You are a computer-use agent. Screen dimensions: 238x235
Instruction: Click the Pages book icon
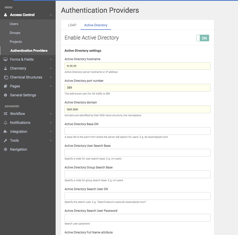(x=5, y=86)
